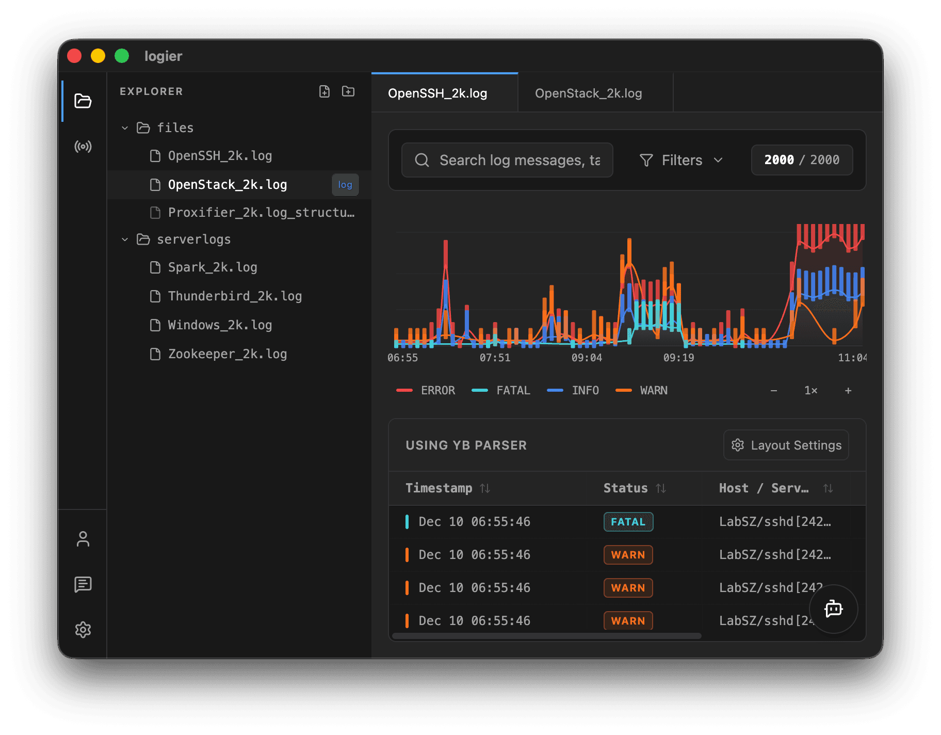Click the new file icon in Explorer

pyautogui.click(x=325, y=91)
